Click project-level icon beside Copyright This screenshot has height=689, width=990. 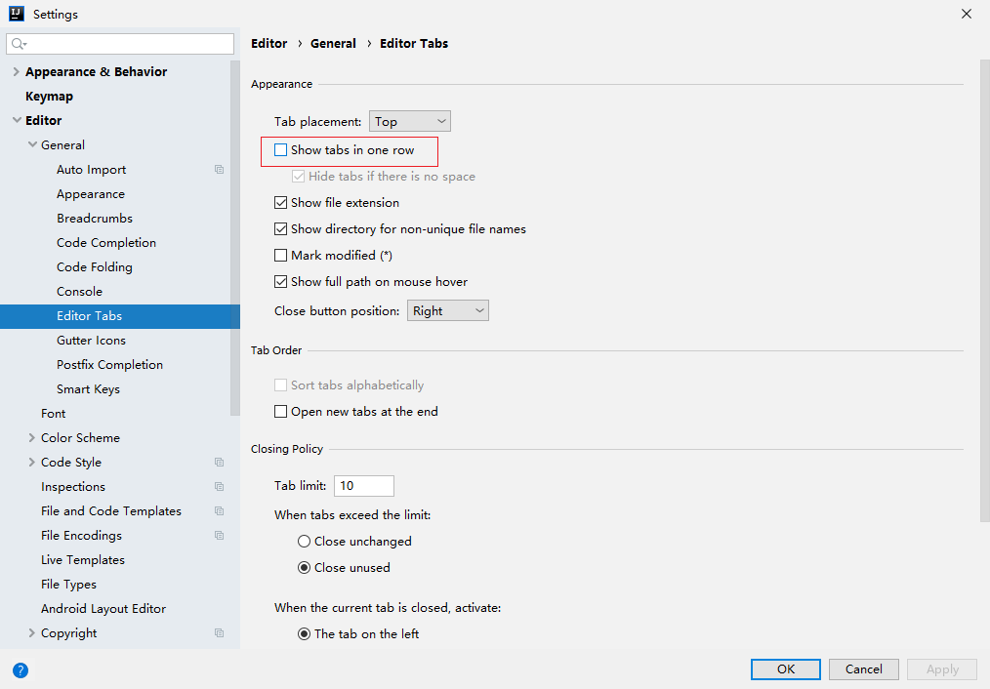pos(219,632)
